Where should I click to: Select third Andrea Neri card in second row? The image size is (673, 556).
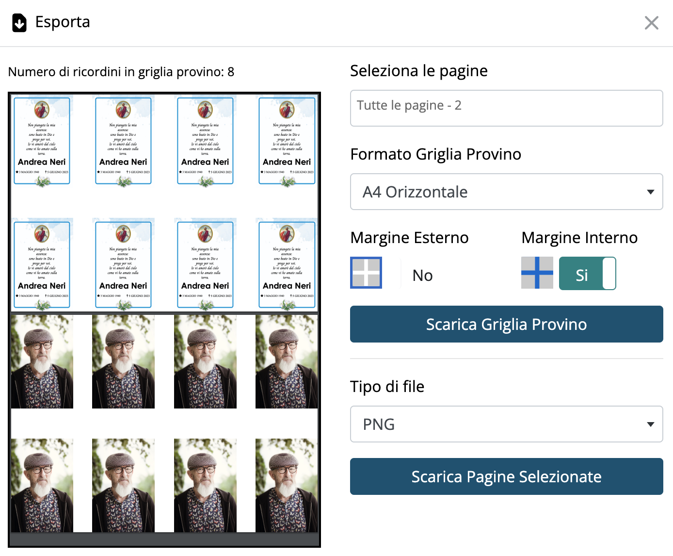pyautogui.click(x=205, y=265)
